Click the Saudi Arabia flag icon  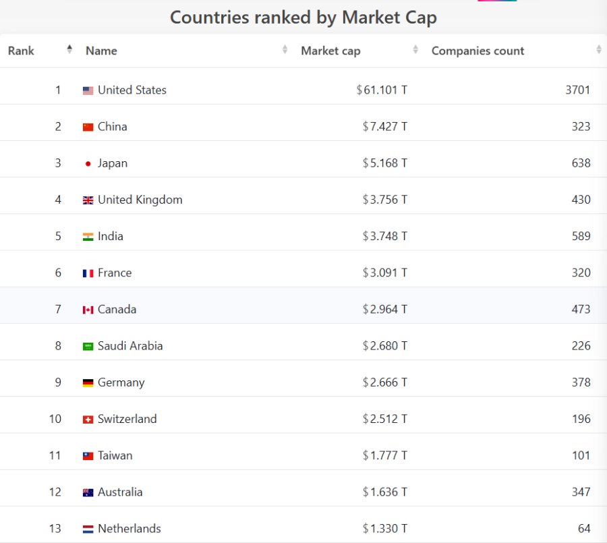point(88,346)
